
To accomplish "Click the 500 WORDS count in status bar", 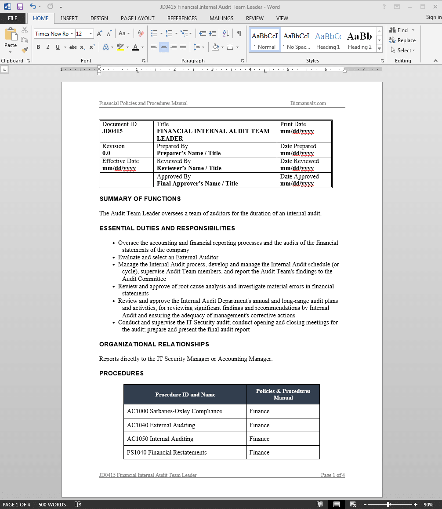I will tap(52, 505).
